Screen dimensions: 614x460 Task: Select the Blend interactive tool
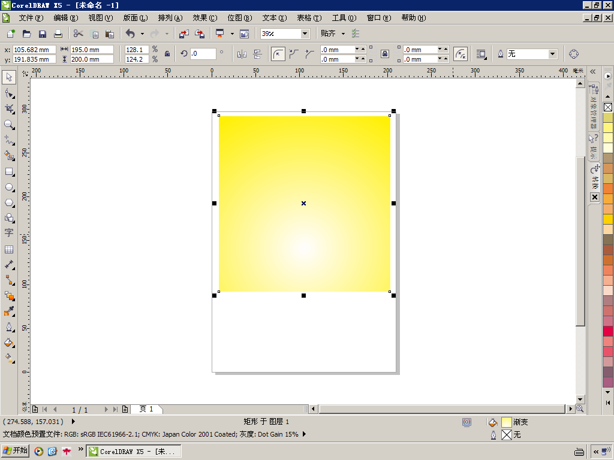(9, 296)
